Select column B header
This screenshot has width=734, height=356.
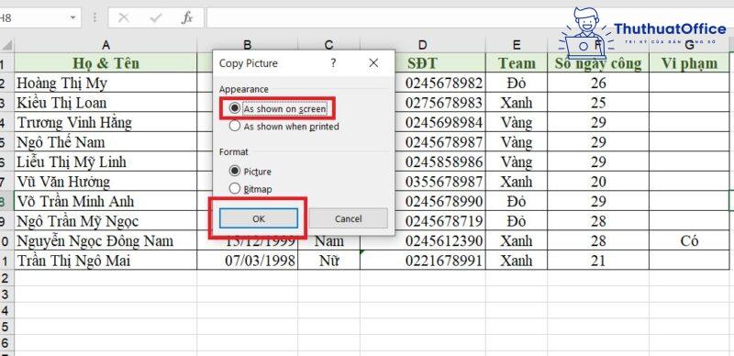coord(248,45)
